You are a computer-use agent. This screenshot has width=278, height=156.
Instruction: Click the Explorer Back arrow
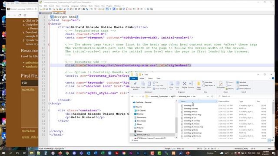pos(132,96)
